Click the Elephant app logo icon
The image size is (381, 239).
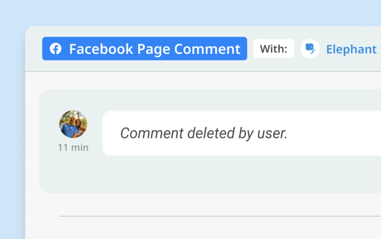click(x=310, y=49)
